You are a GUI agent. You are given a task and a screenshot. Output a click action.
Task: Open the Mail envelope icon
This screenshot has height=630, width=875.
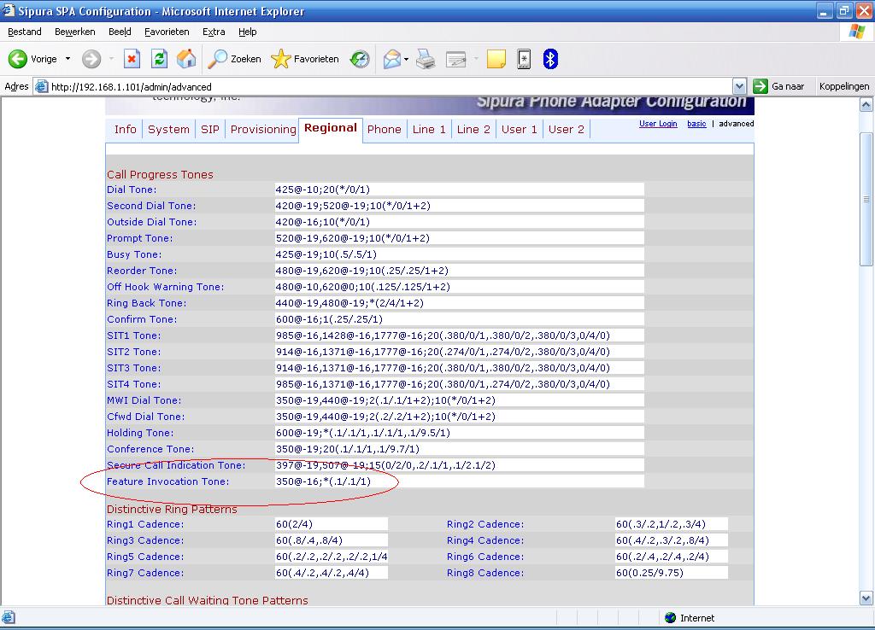click(x=392, y=59)
